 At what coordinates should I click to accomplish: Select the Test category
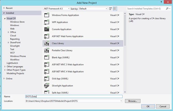(12, 49)
